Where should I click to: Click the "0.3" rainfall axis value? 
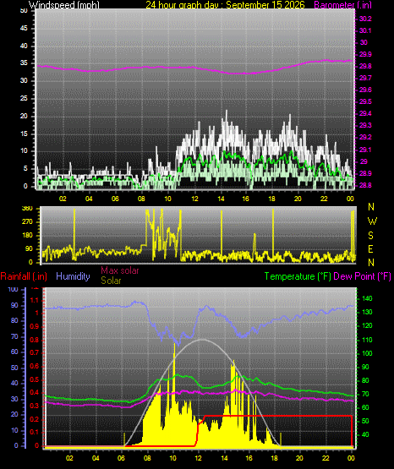pos(35,406)
